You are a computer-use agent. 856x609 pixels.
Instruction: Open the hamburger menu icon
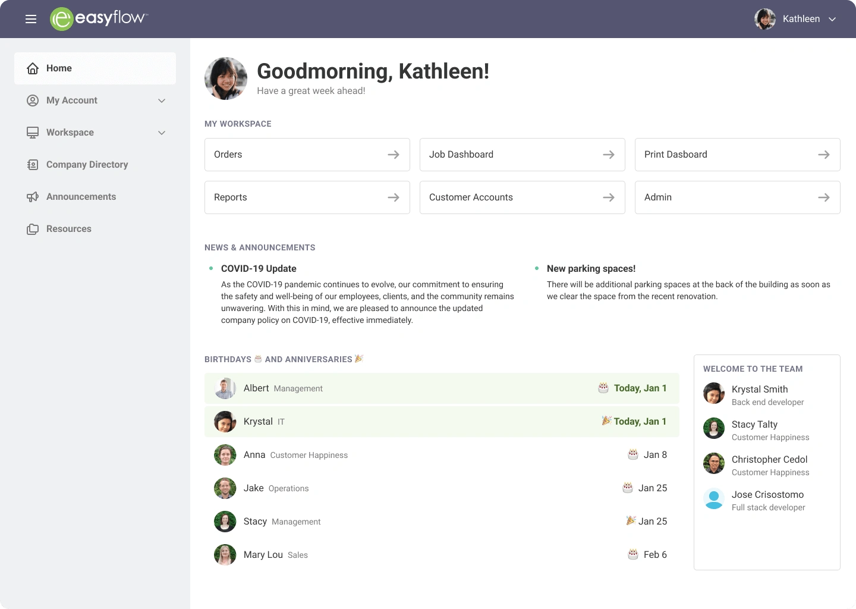[31, 19]
